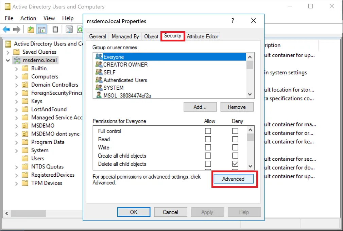Click the MSDEMO dont sync OU icon

coord(25,134)
